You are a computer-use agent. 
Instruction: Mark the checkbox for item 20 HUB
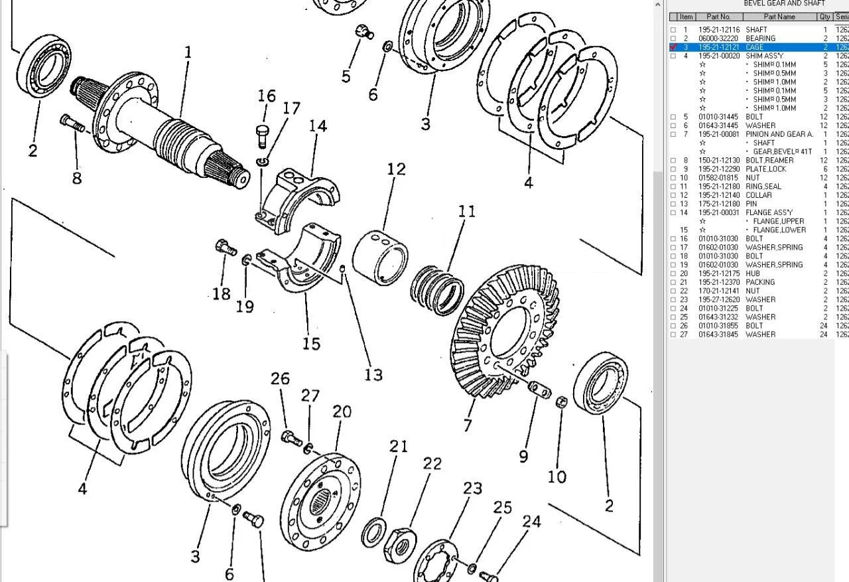(x=673, y=273)
